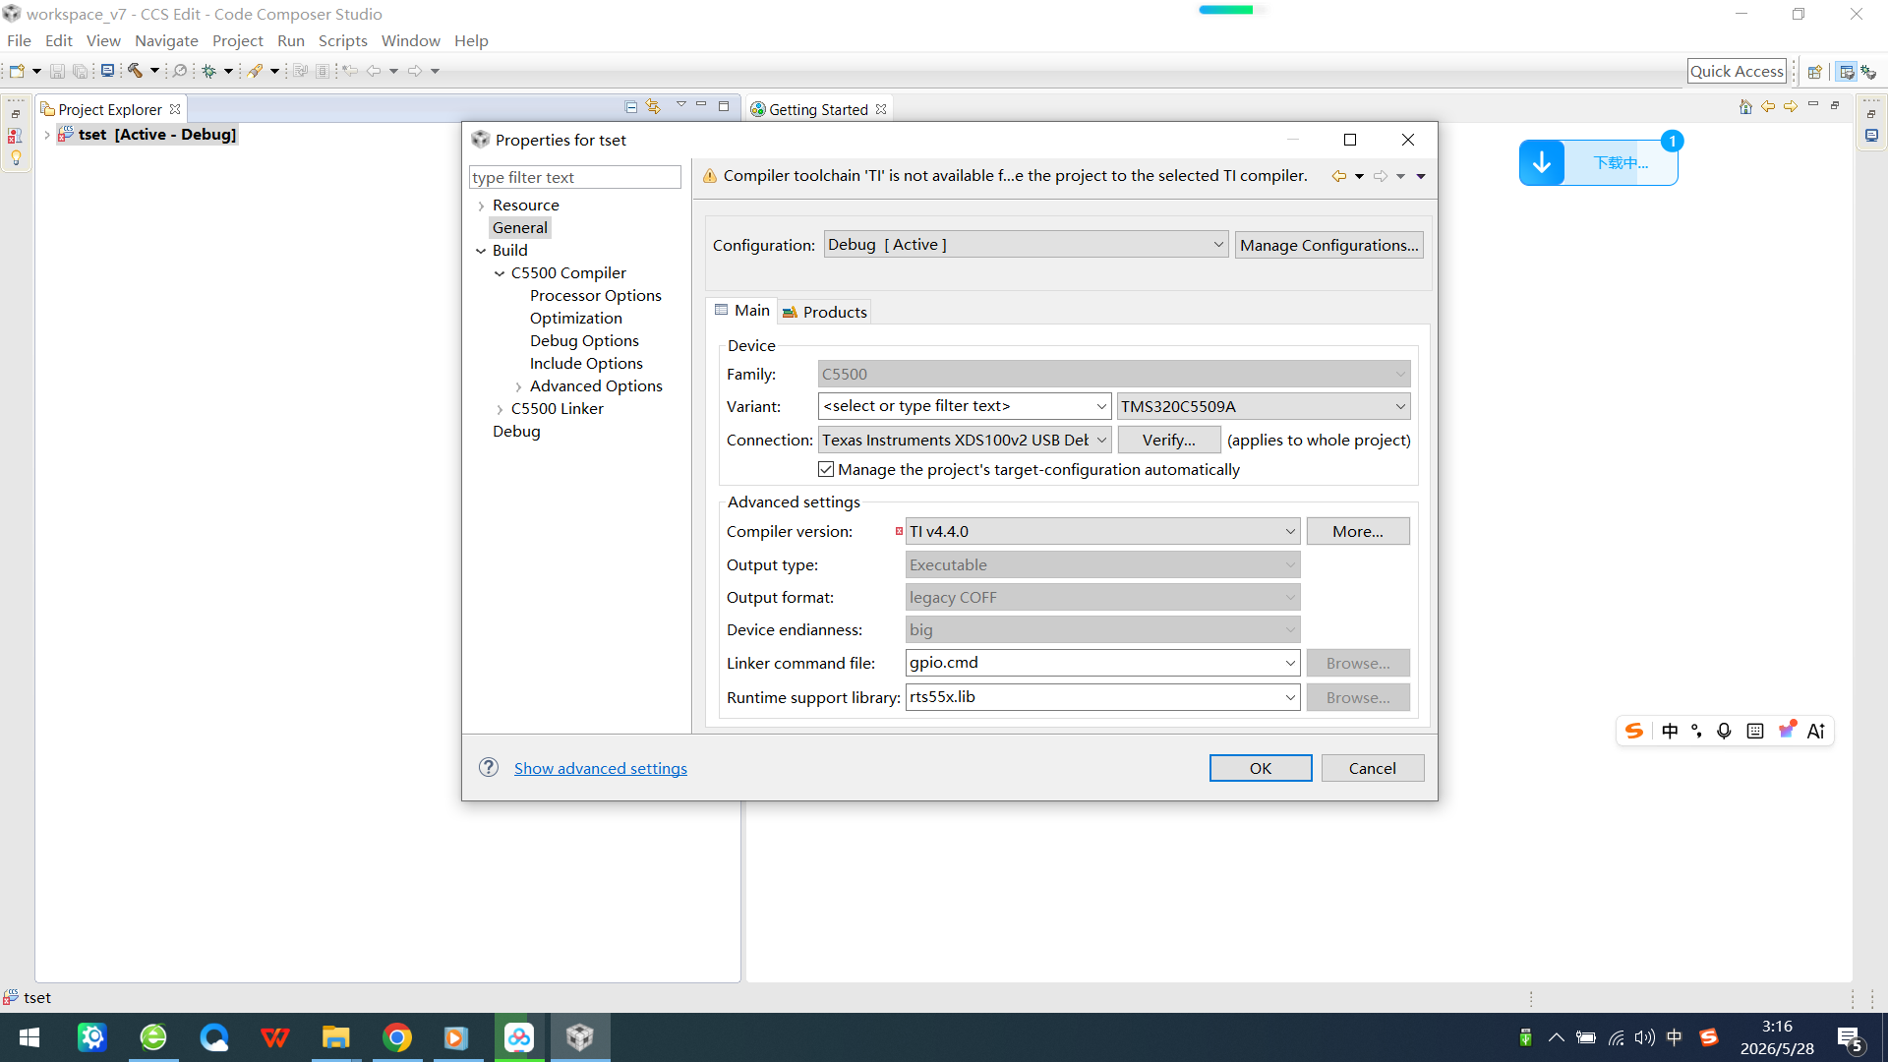This screenshot has height=1062, width=1888.
Task: Click the OK button
Action: coord(1261,768)
